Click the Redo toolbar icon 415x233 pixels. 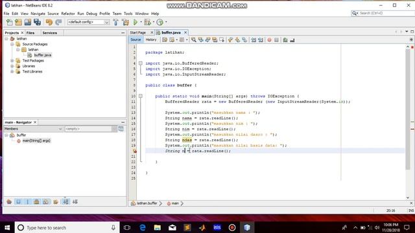tap(58, 22)
